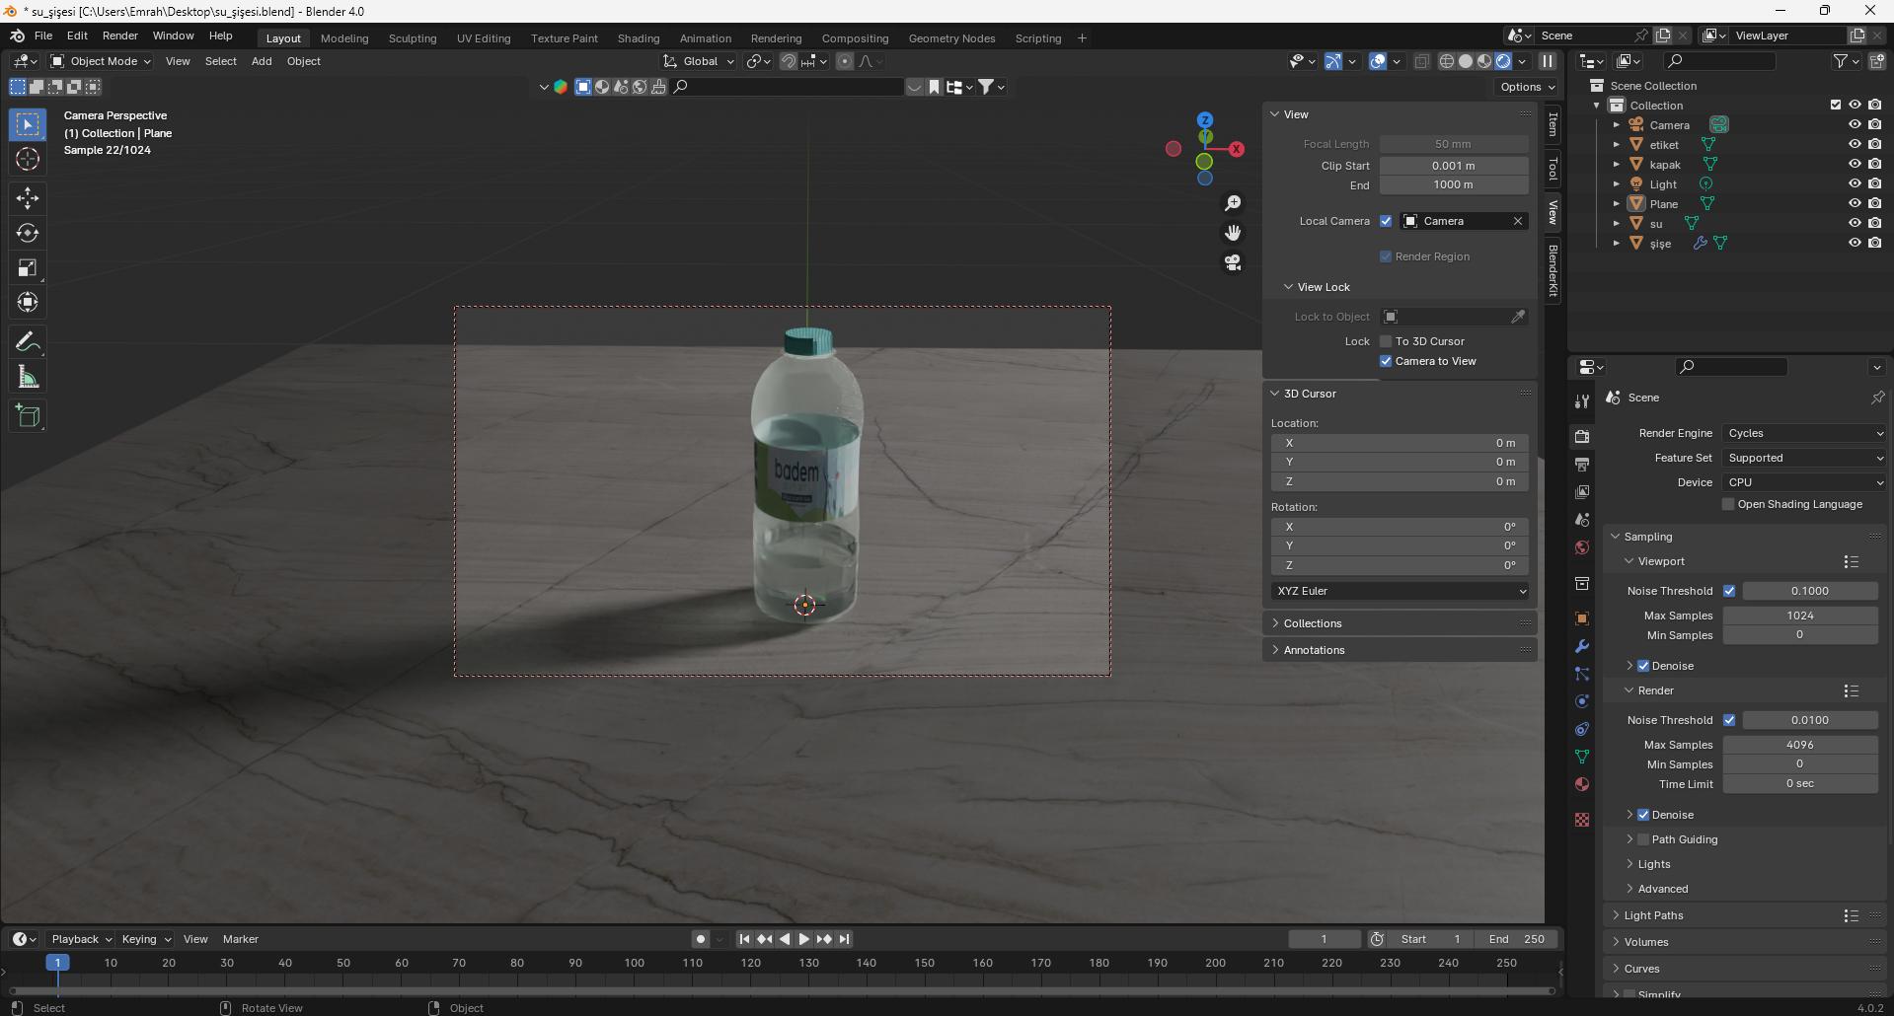Adjust the Viewport Max Samples 1024 field
Image resolution: width=1894 pixels, height=1016 pixels.
click(1800, 616)
